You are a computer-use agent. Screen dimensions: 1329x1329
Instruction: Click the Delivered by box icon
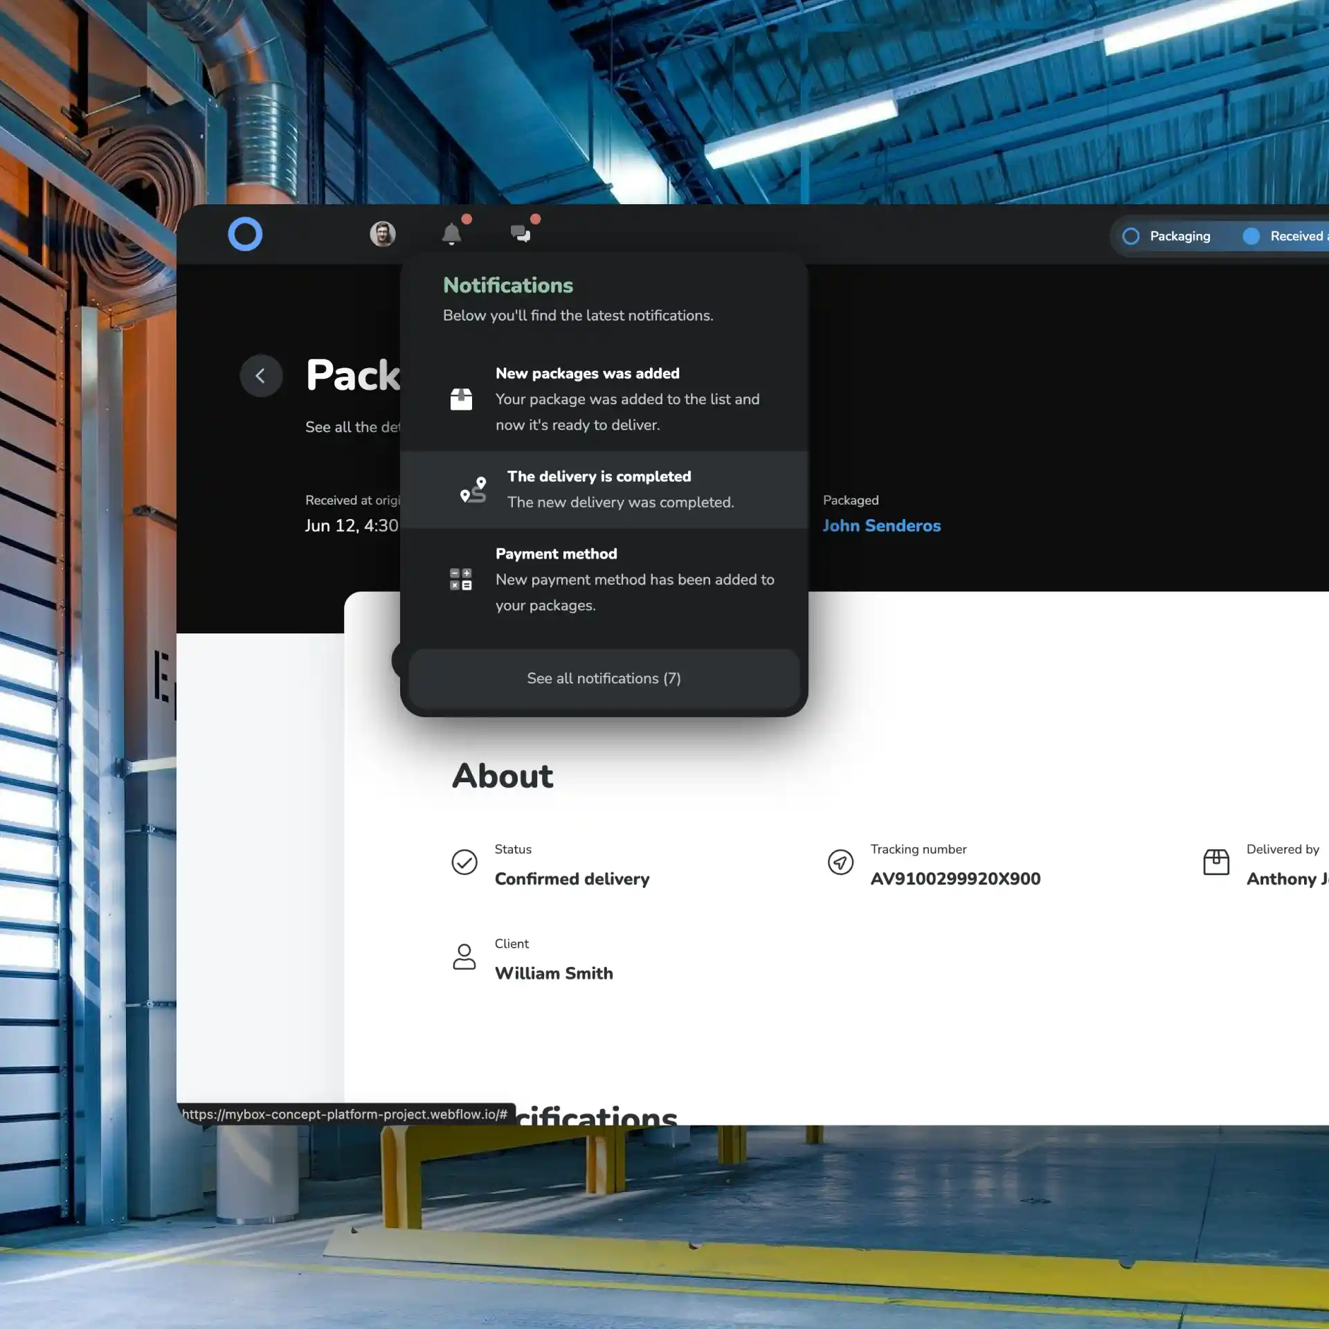click(1216, 862)
